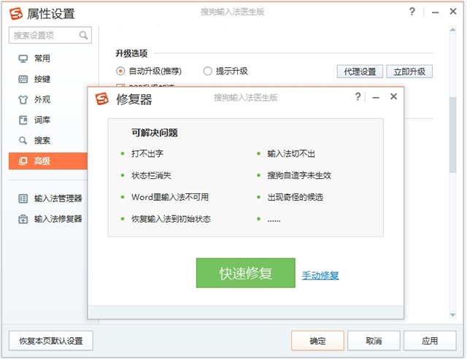The image size is (467, 359).
Task: Click the 打不出字 issue text
Action: pos(147,154)
